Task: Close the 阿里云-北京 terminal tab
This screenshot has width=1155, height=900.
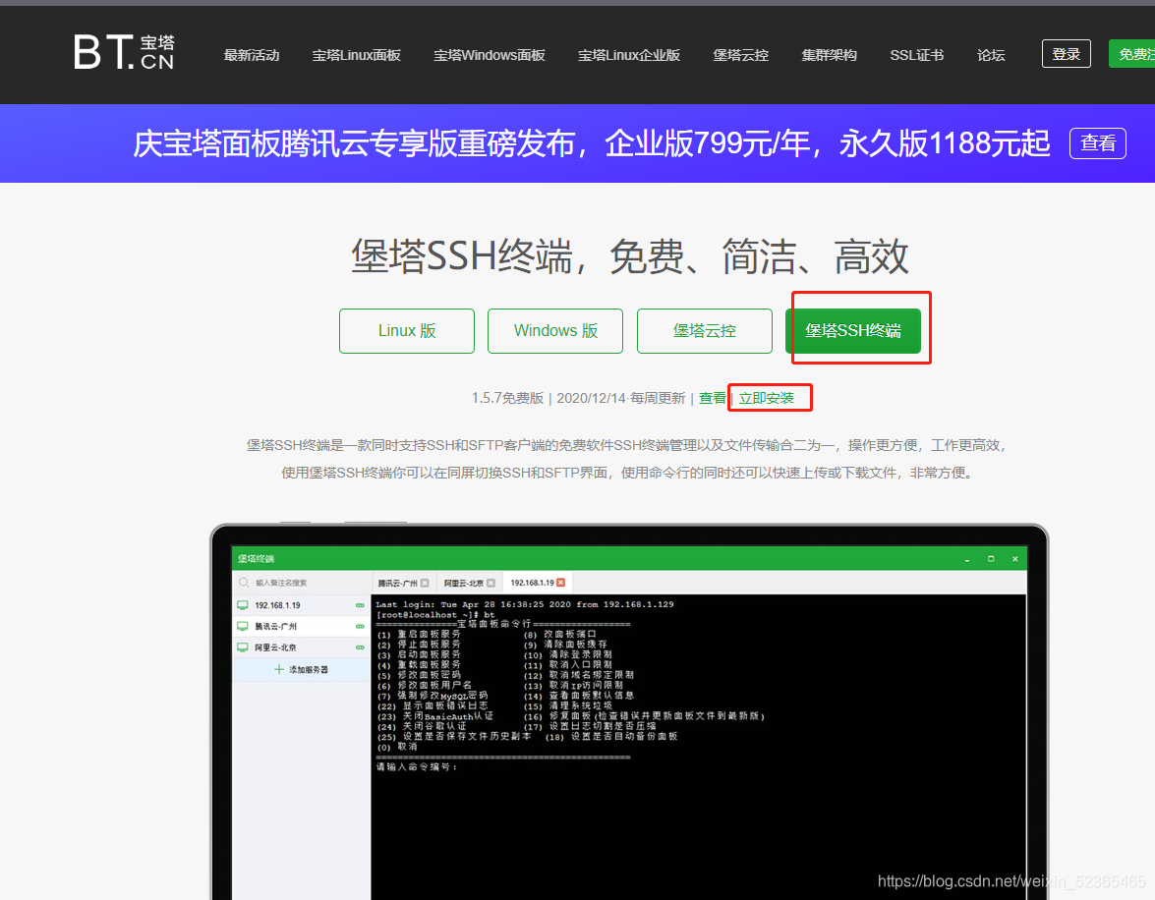Action: point(491,583)
